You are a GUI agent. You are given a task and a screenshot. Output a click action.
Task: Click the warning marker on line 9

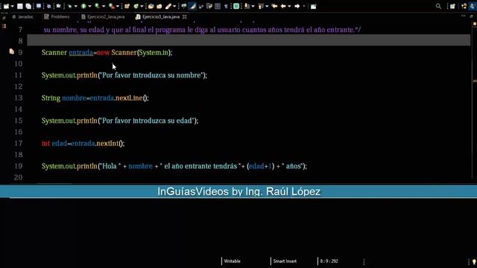click(12, 51)
